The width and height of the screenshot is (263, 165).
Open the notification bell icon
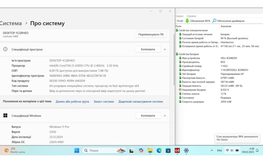click(x=257, y=151)
